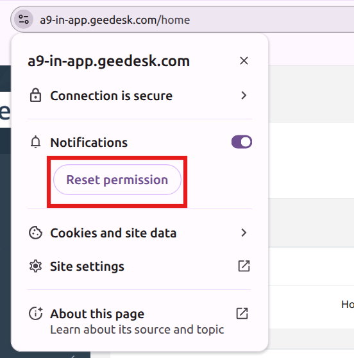Click the Site settings gear icon
The width and height of the screenshot is (354, 358).
point(36,266)
